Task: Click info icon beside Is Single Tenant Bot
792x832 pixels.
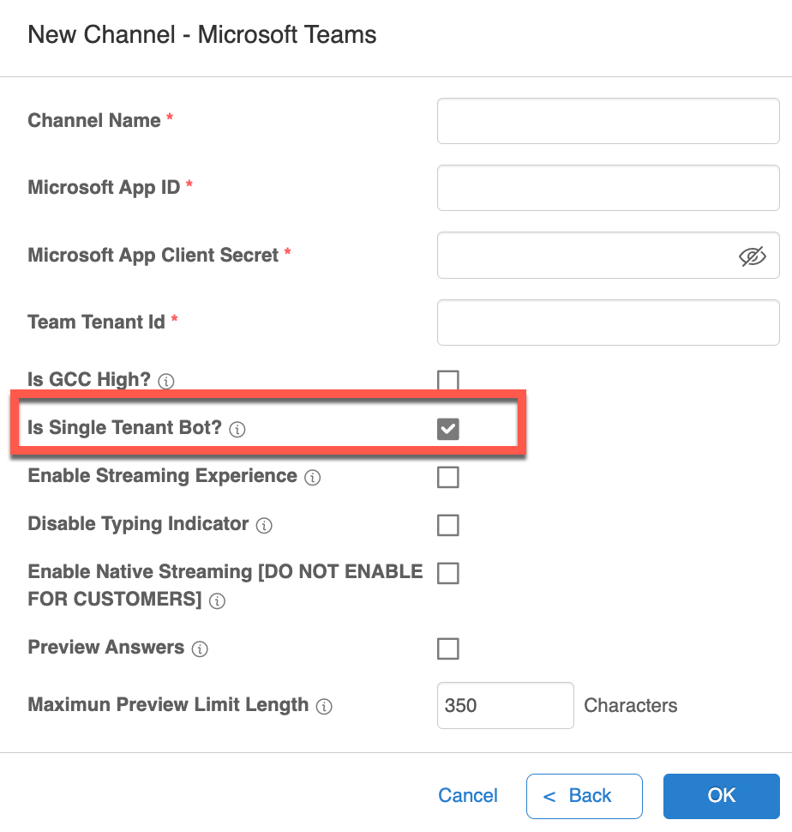Action: coord(238,430)
